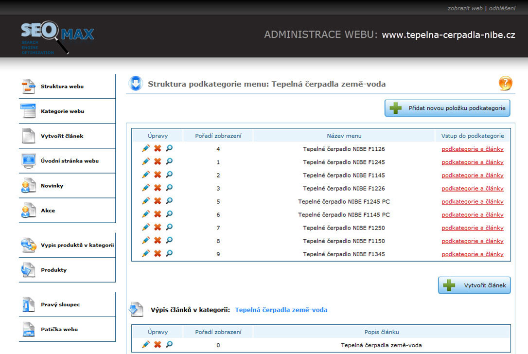Open podkategorie a články for NIBE F1250
The width and height of the screenshot is (528, 354).
(x=473, y=228)
